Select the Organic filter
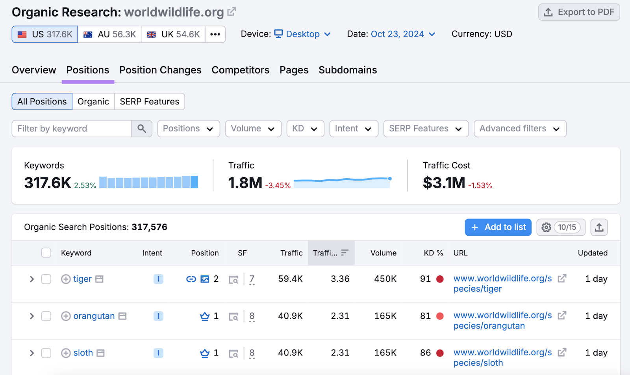630x375 pixels. [x=93, y=102]
